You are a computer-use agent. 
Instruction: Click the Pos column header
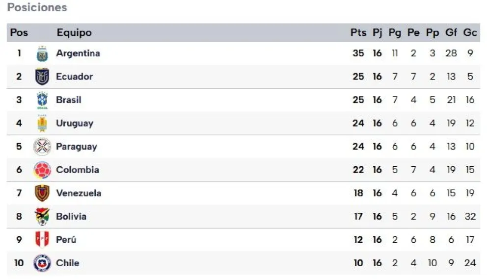click(19, 33)
